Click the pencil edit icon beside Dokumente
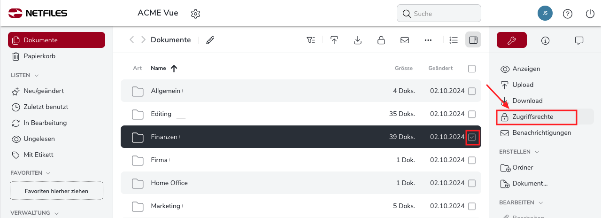Image resolution: width=601 pixels, height=218 pixels. pyautogui.click(x=210, y=40)
